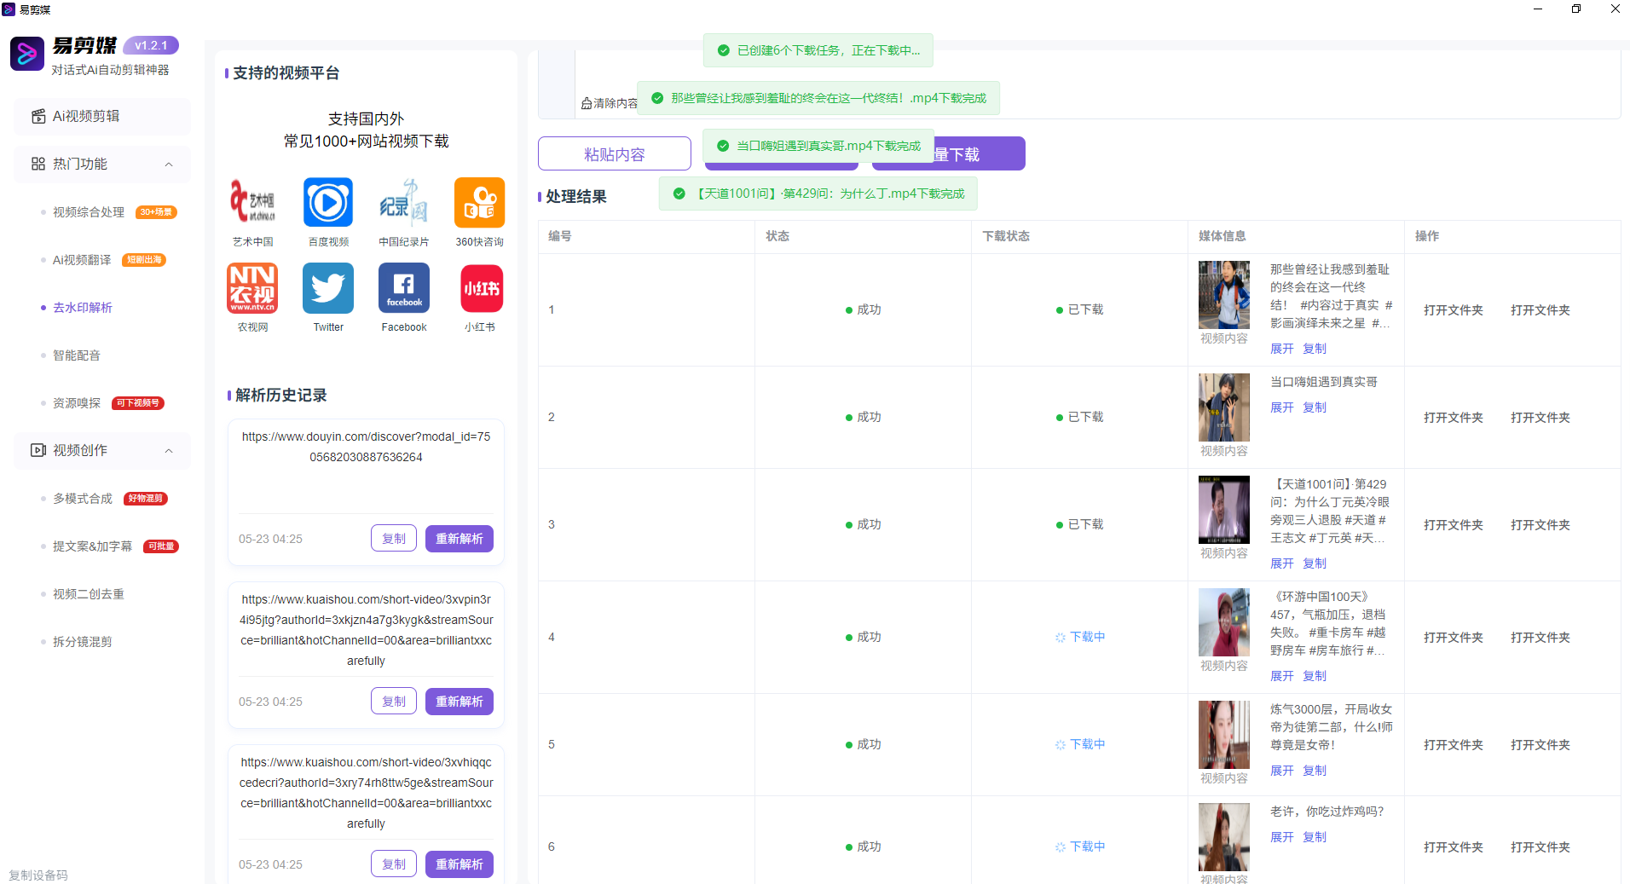The width and height of the screenshot is (1630, 884).
Task: Copy row 5 炼气3000层 description
Action: [1315, 771]
